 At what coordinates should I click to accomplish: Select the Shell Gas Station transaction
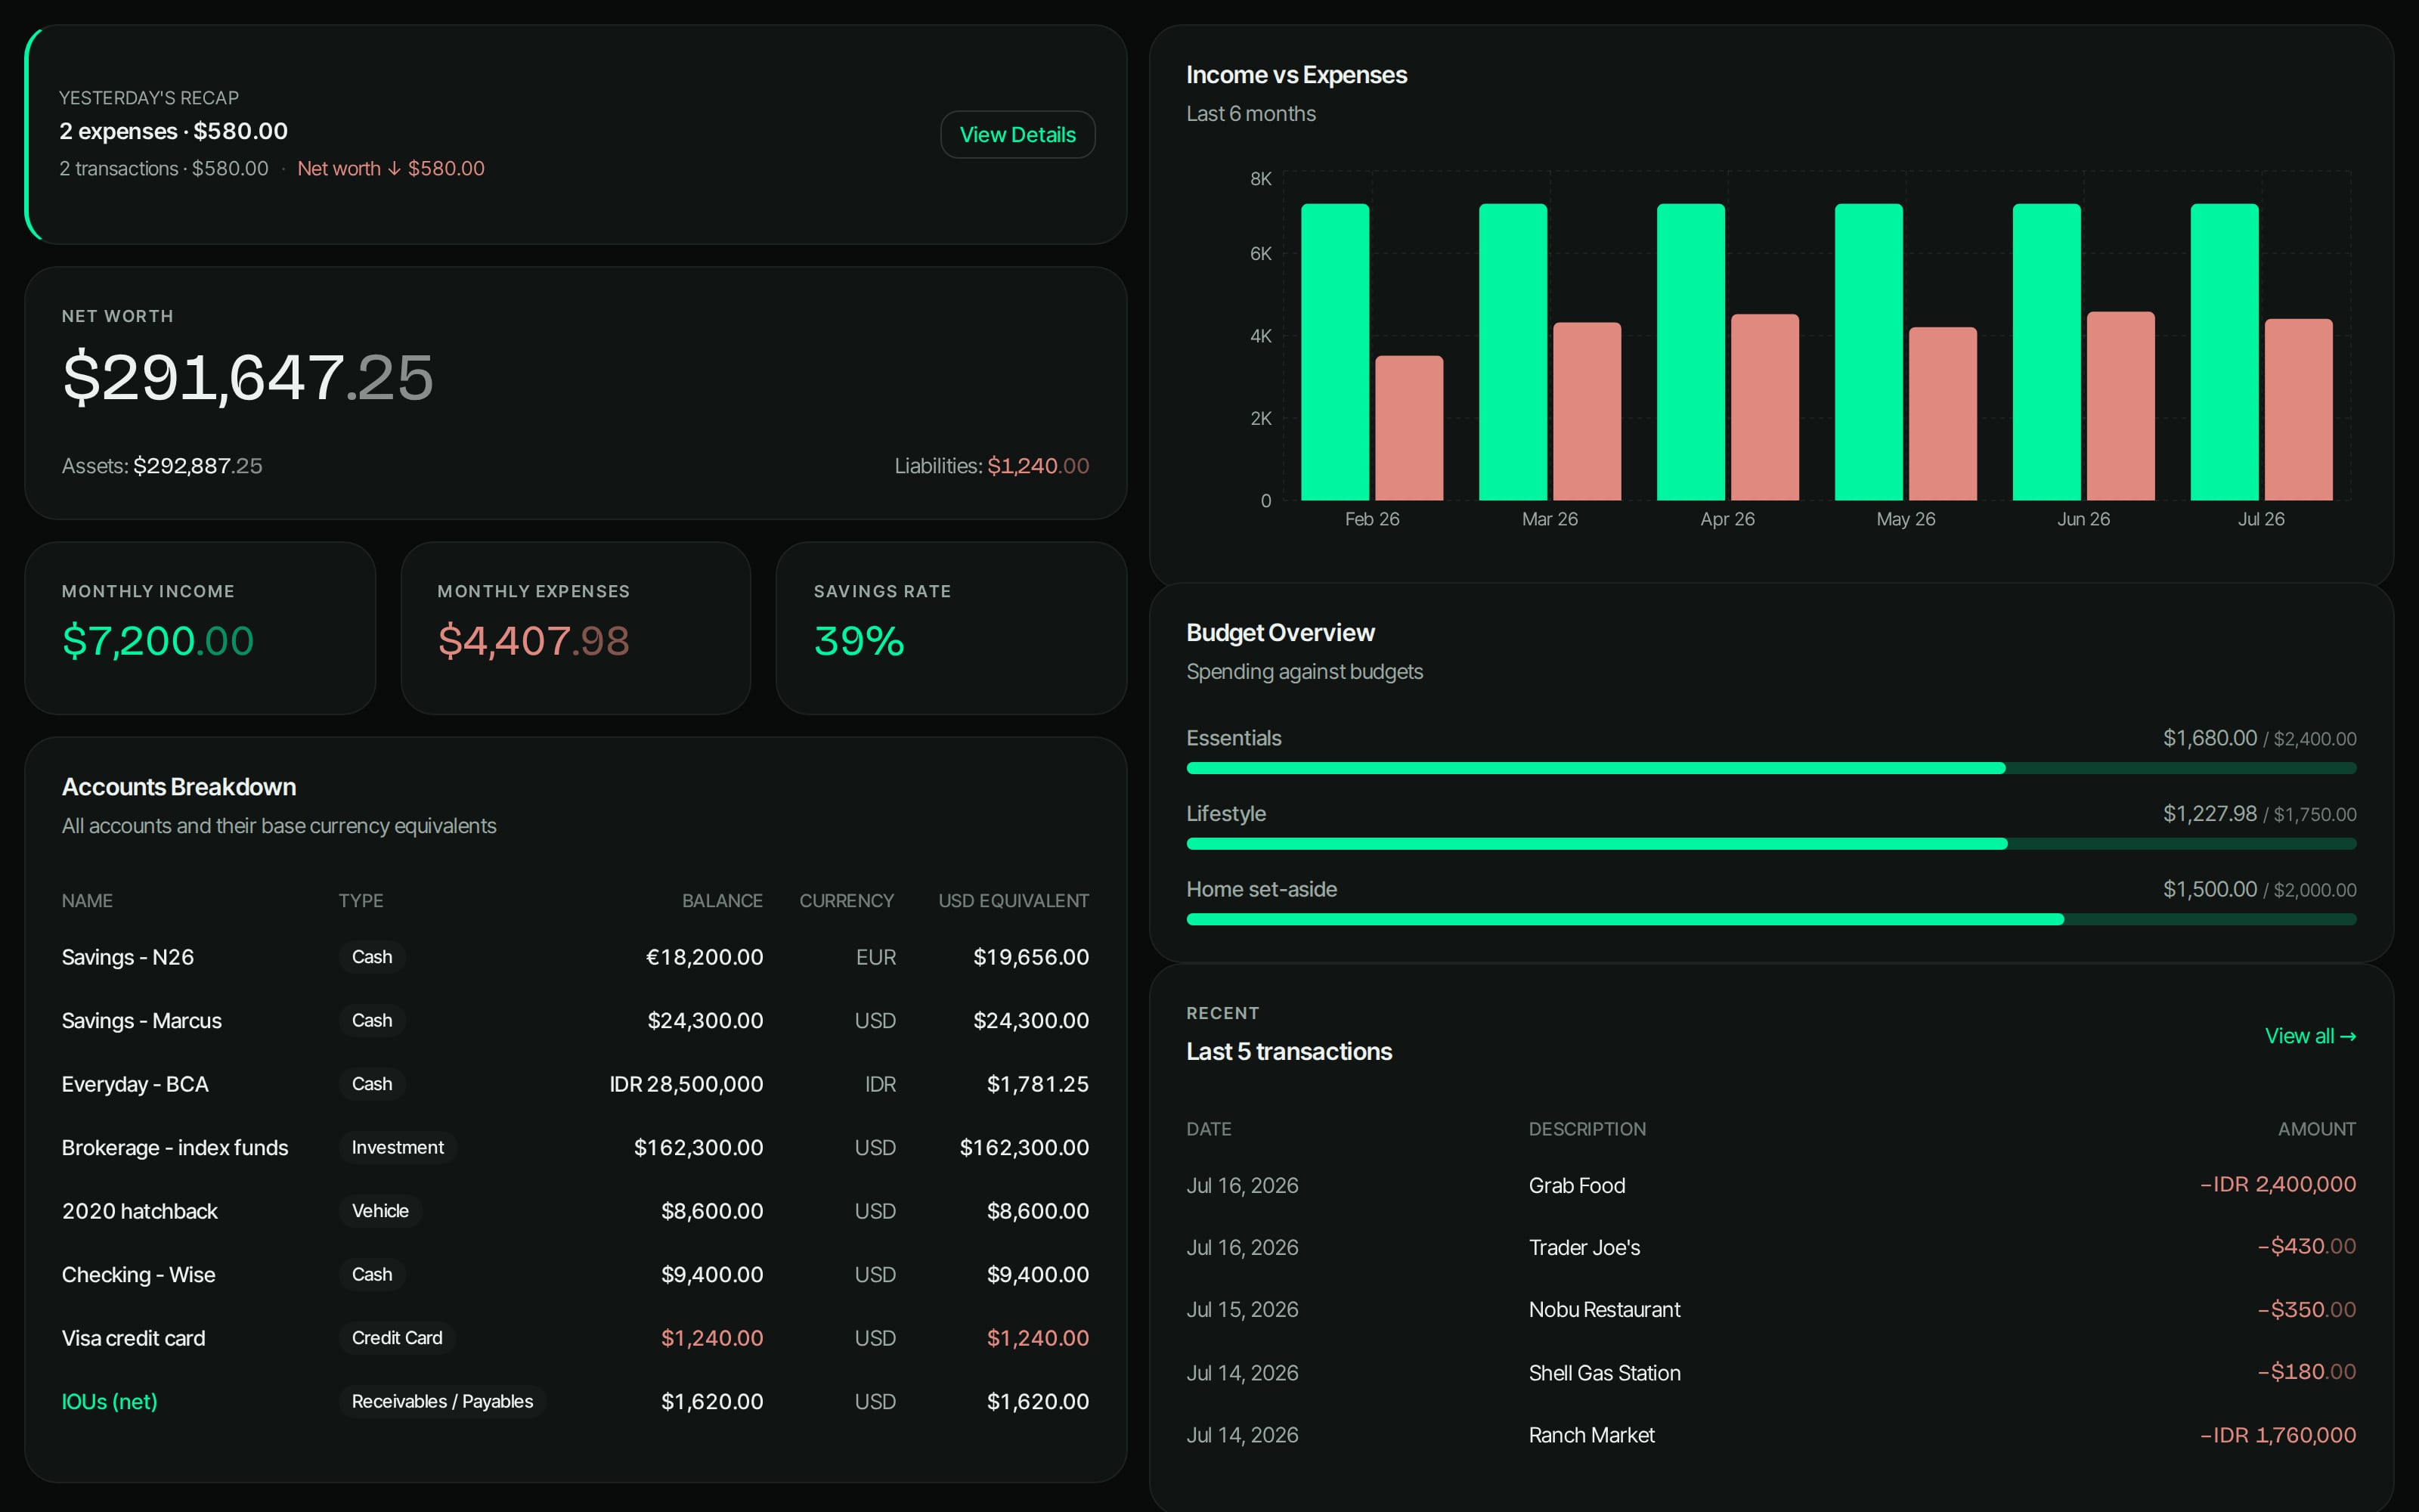coord(1604,1373)
